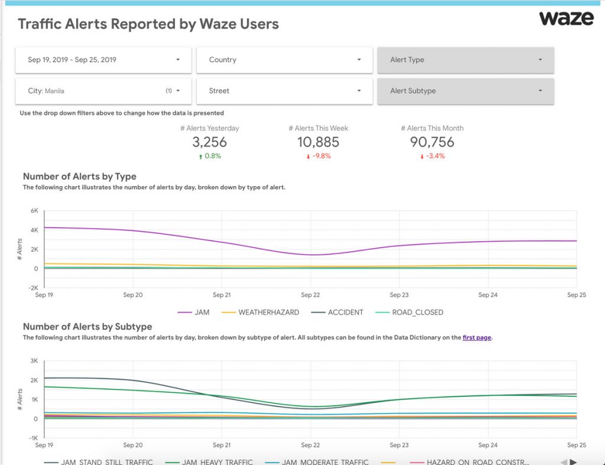Open the City: Manila filter
The height and width of the screenshot is (465, 605).
103,91
